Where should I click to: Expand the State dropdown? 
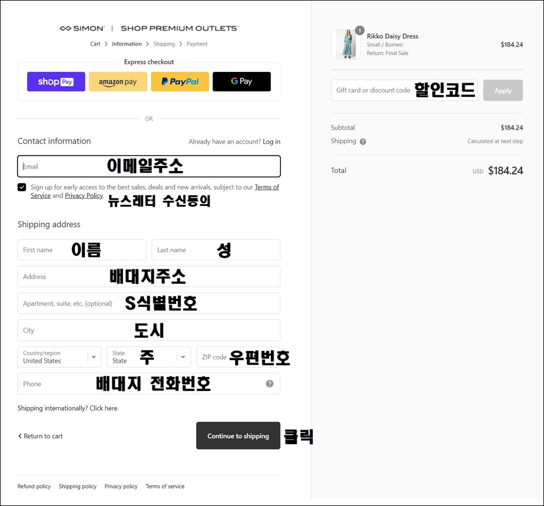click(149, 357)
